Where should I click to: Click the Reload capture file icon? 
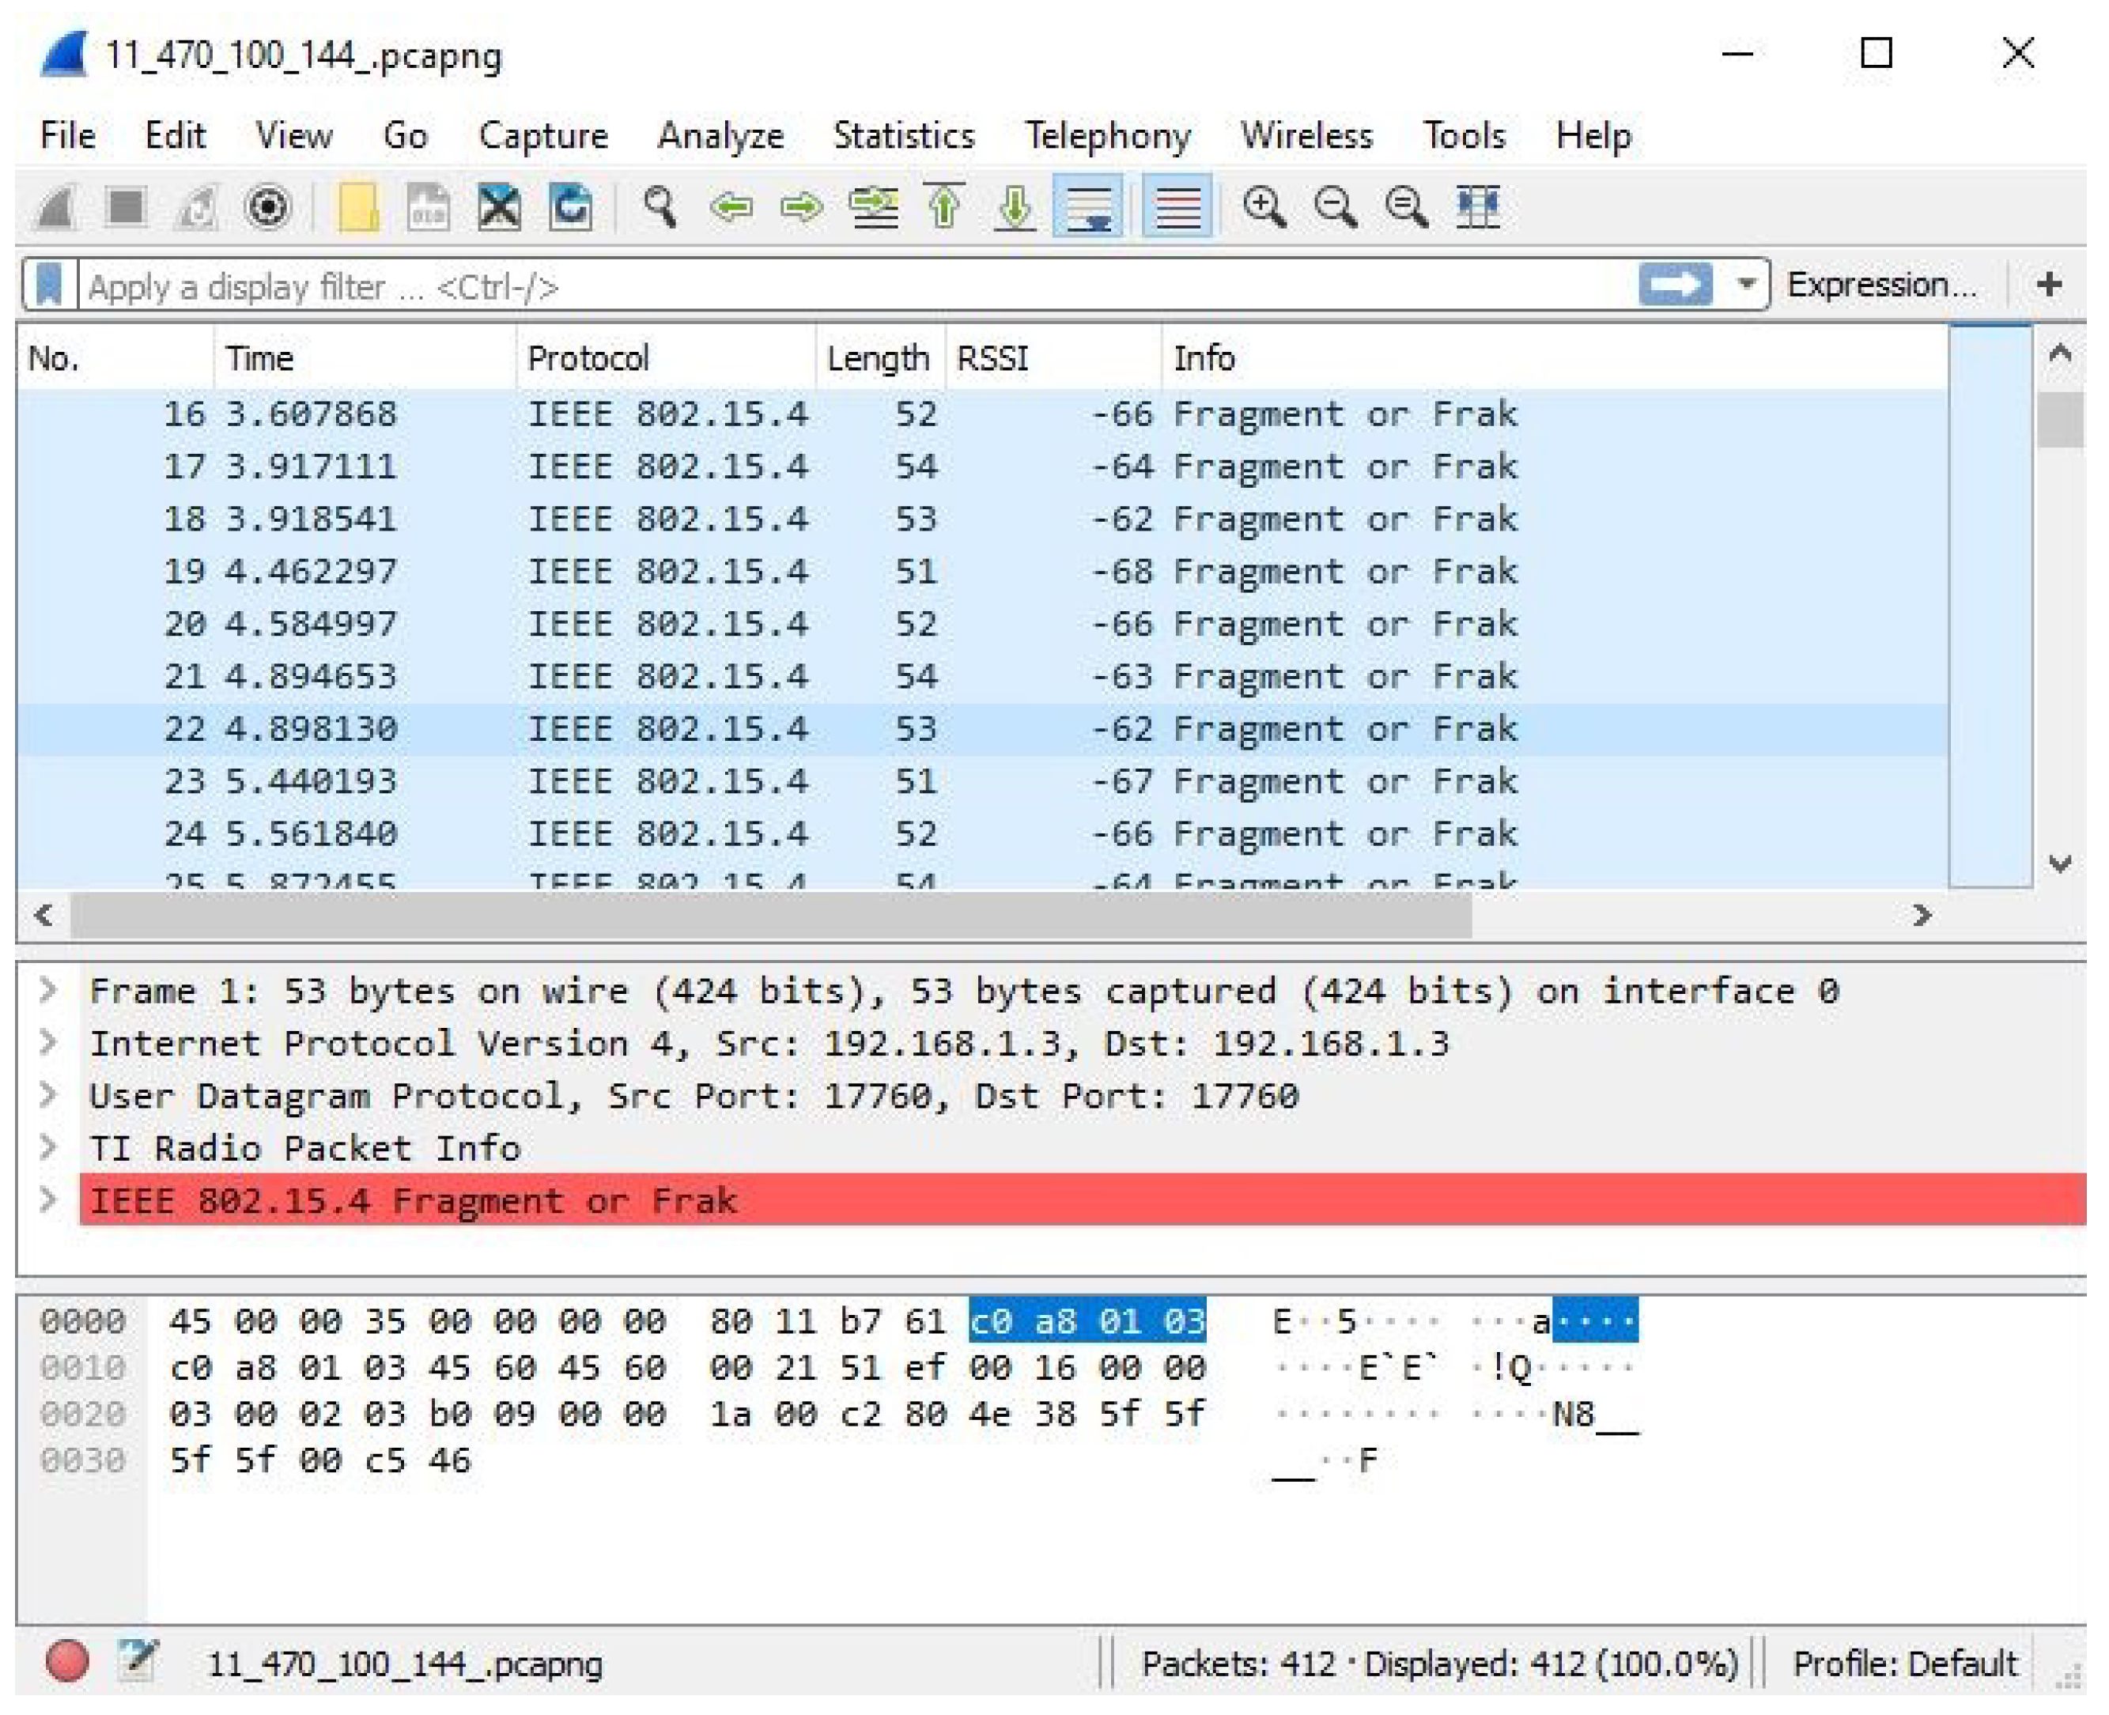point(570,207)
